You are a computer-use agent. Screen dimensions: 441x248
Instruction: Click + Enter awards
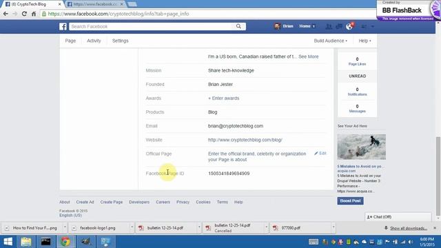[x=223, y=98]
